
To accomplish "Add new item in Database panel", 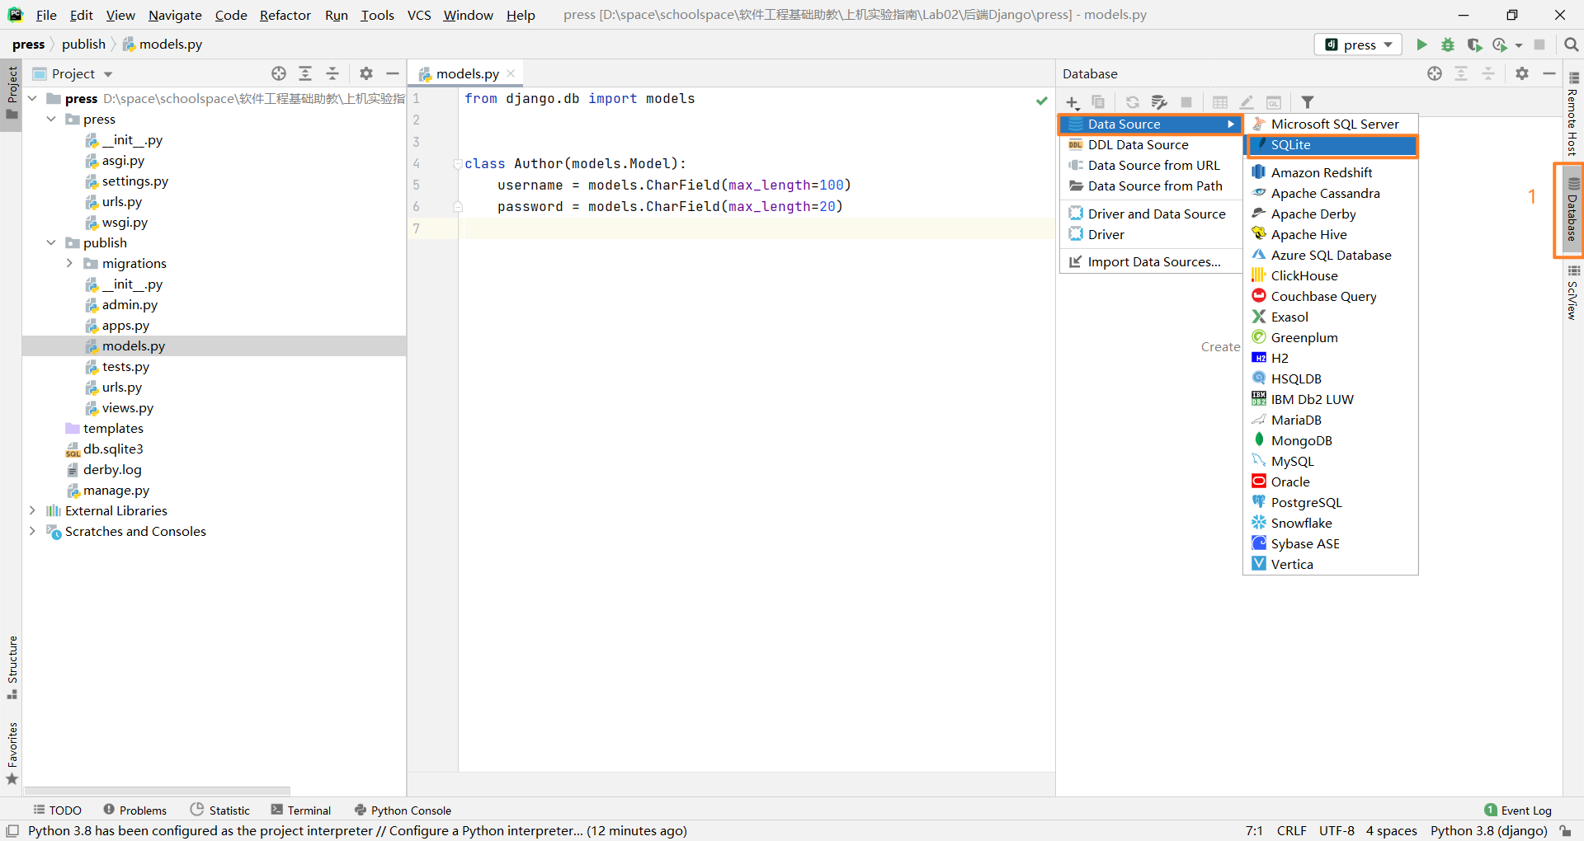I will point(1072,102).
